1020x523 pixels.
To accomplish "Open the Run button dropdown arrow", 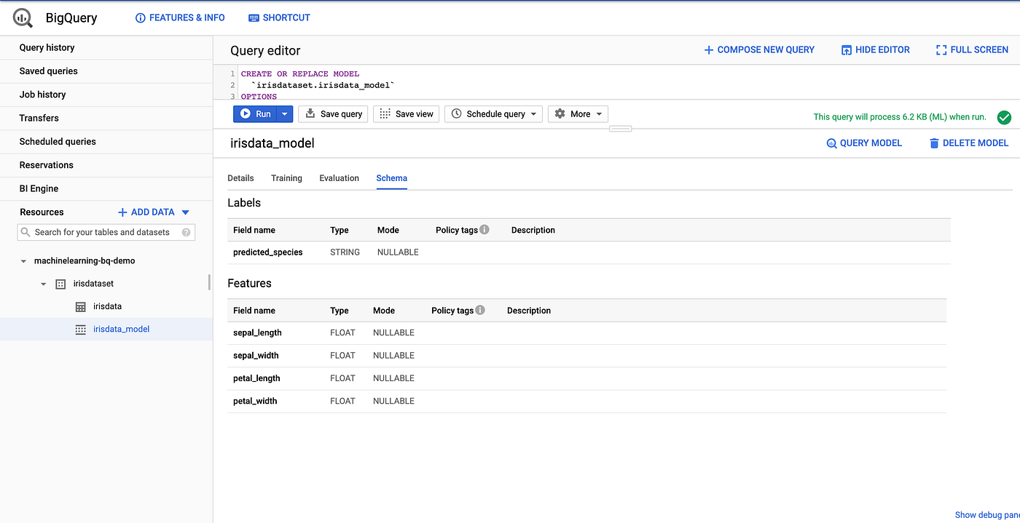I will coord(285,113).
